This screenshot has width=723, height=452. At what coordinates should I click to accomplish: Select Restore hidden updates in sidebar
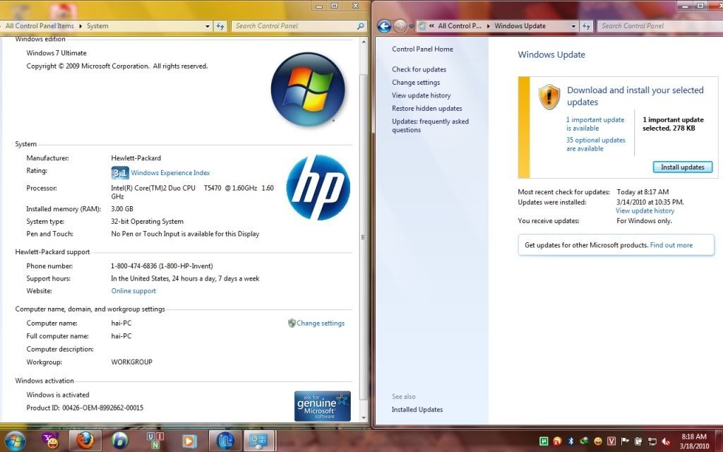[x=426, y=108]
